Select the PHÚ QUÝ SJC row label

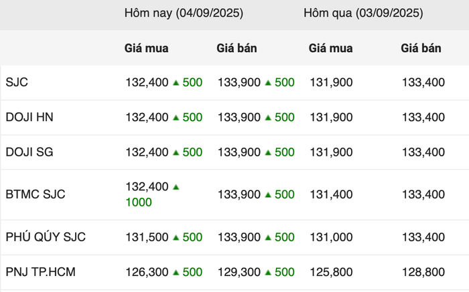[46, 237]
